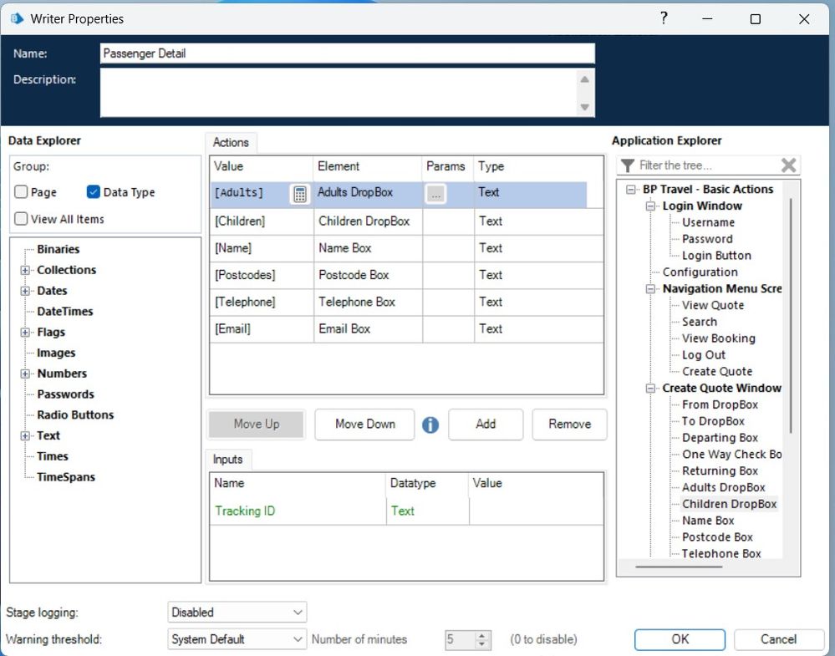Switch to the Actions tab
Image resolution: width=835 pixels, height=656 pixels.
(x=231, y=143)
